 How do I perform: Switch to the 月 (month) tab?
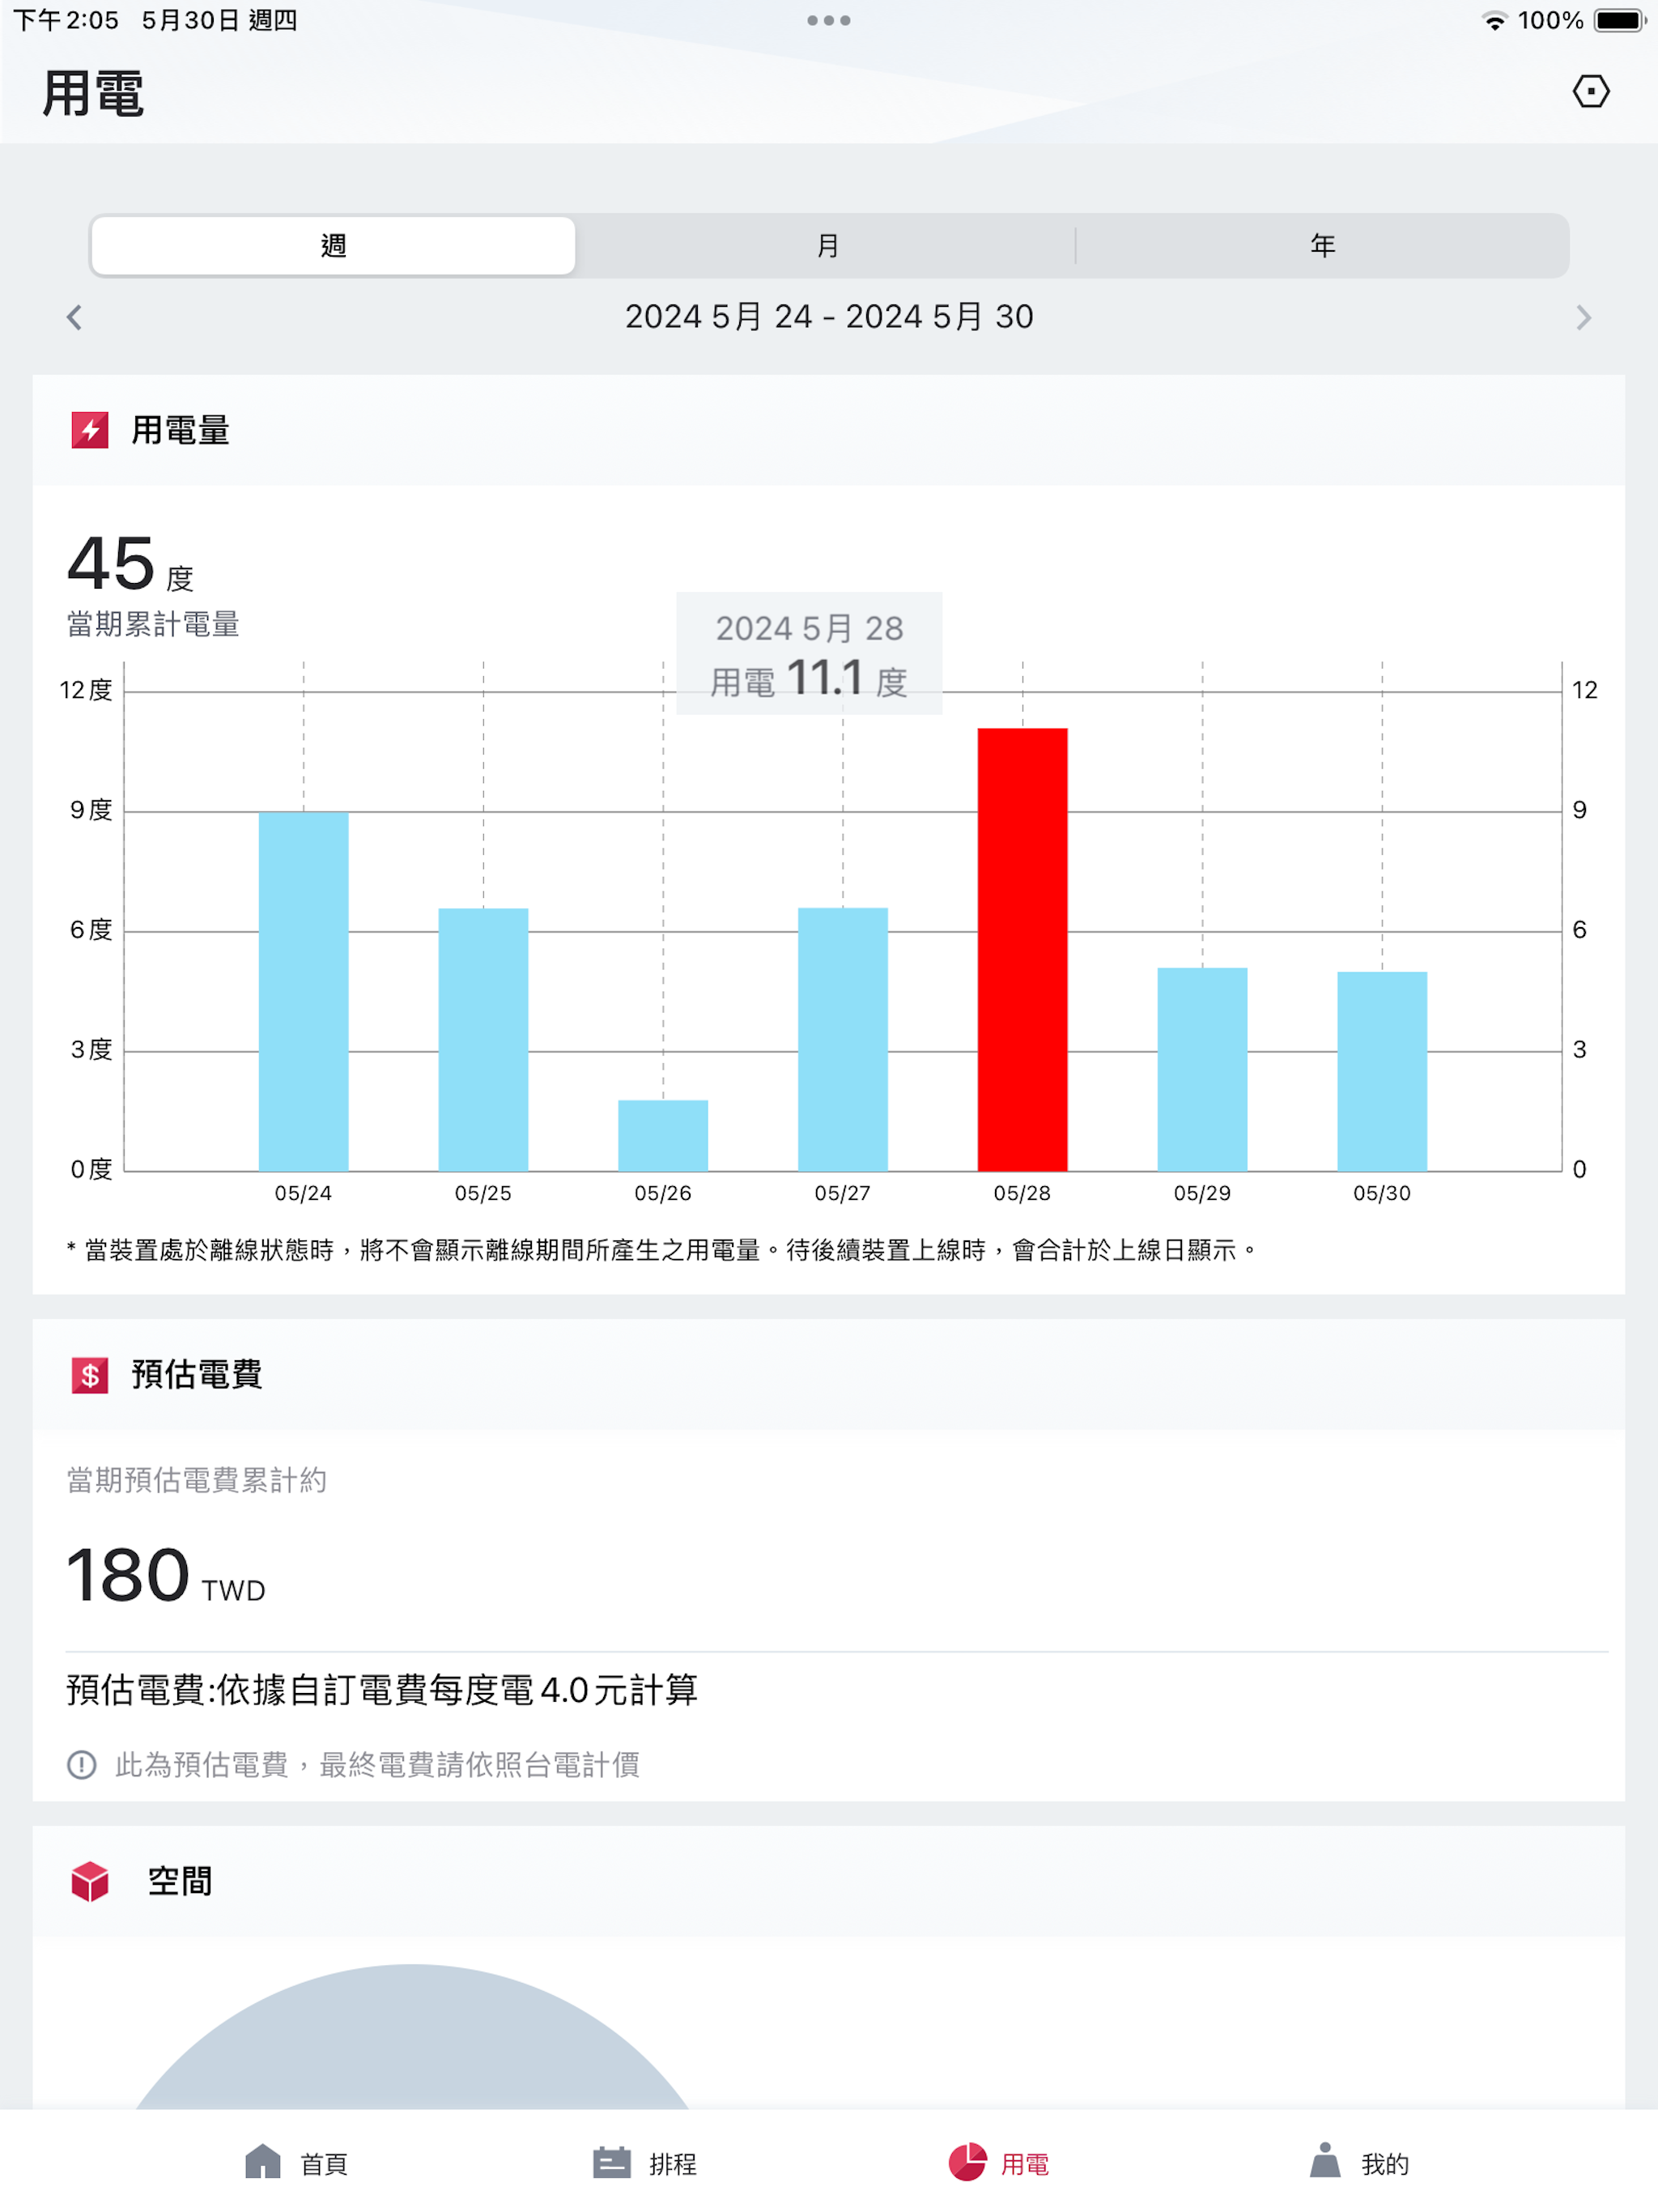click(x=827, y=245)
